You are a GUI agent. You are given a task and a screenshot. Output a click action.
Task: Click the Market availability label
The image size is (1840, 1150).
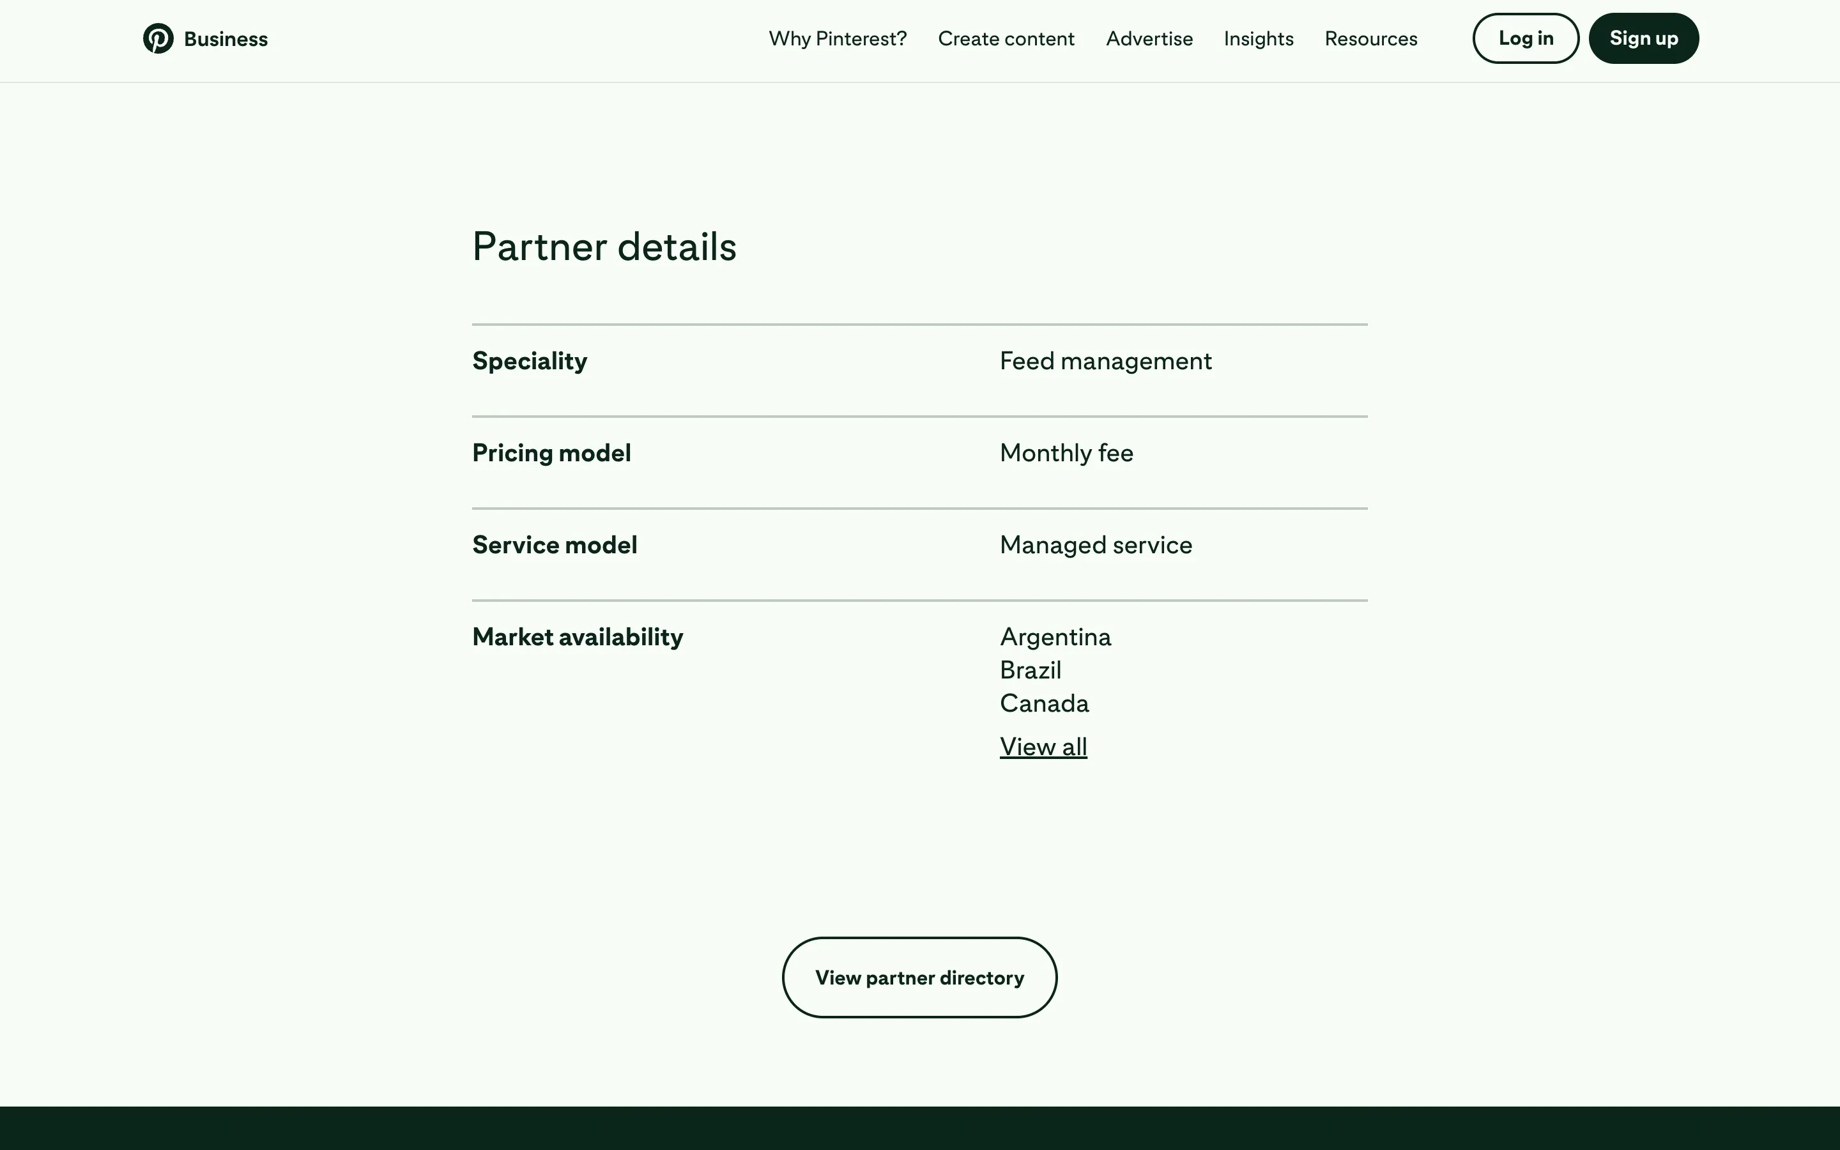point(577,638)
